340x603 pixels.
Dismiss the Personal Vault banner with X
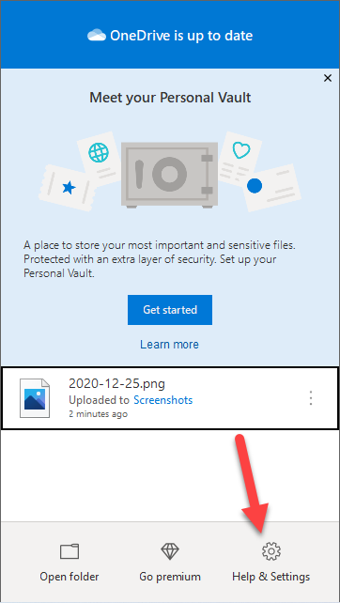point(327,79)
